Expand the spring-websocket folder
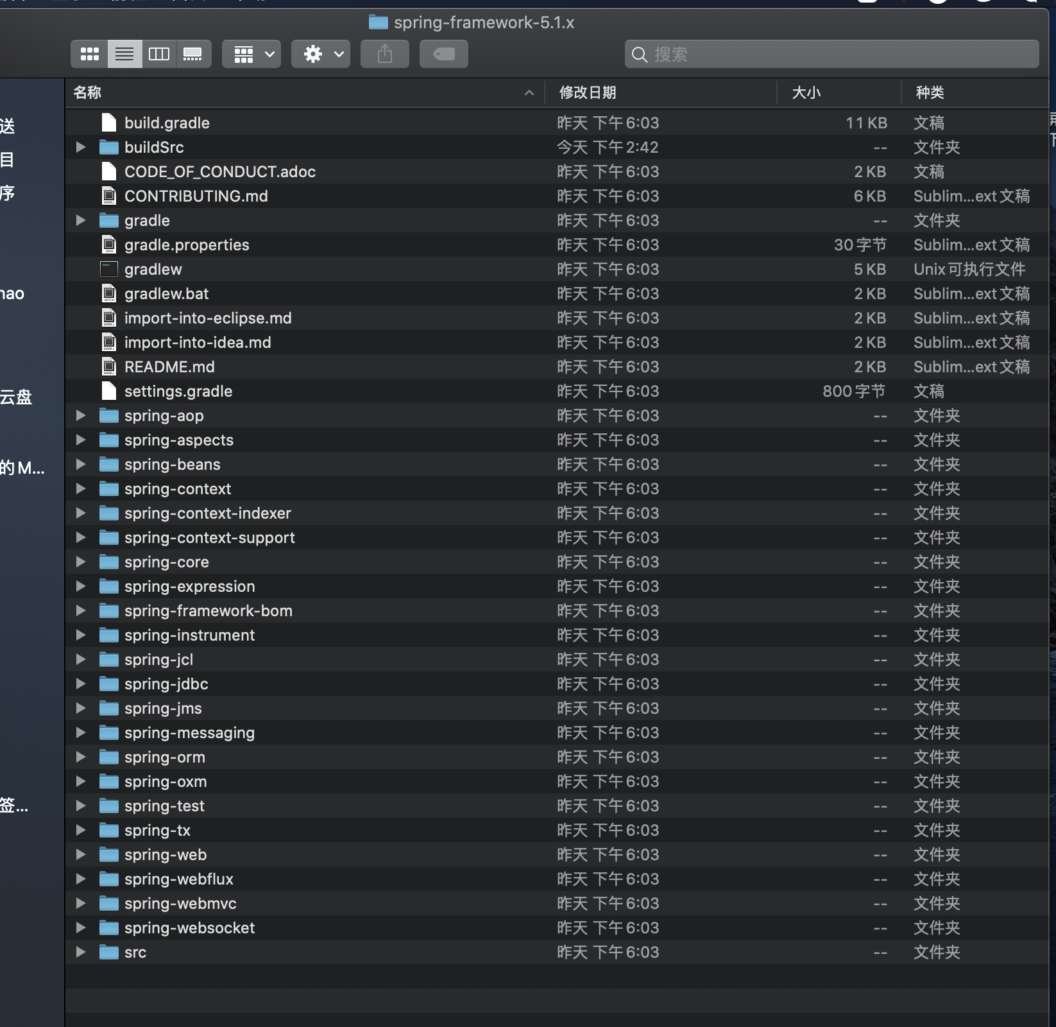This screenshot has height=1027, width=1056. (x=81, y=928)
